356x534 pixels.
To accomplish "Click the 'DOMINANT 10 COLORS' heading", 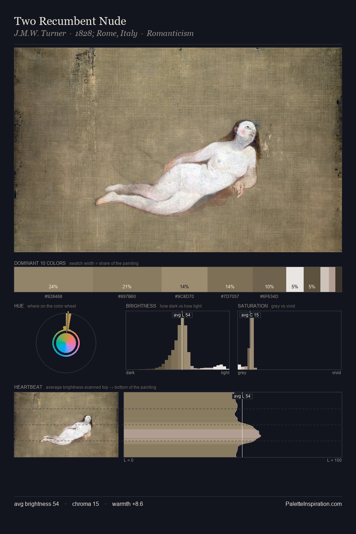I will click(x=40, y=263).
